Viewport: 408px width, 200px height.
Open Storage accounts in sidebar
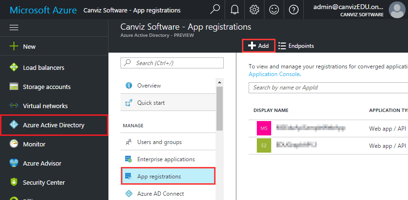tap(54, 87)
